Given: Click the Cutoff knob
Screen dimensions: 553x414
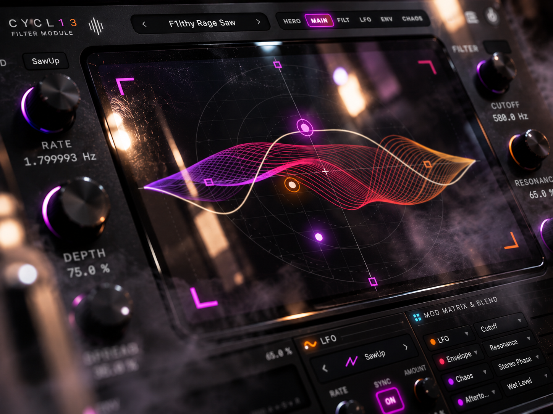Looking at the screenshot, I should pyautogui.click(x=496, y=73).
